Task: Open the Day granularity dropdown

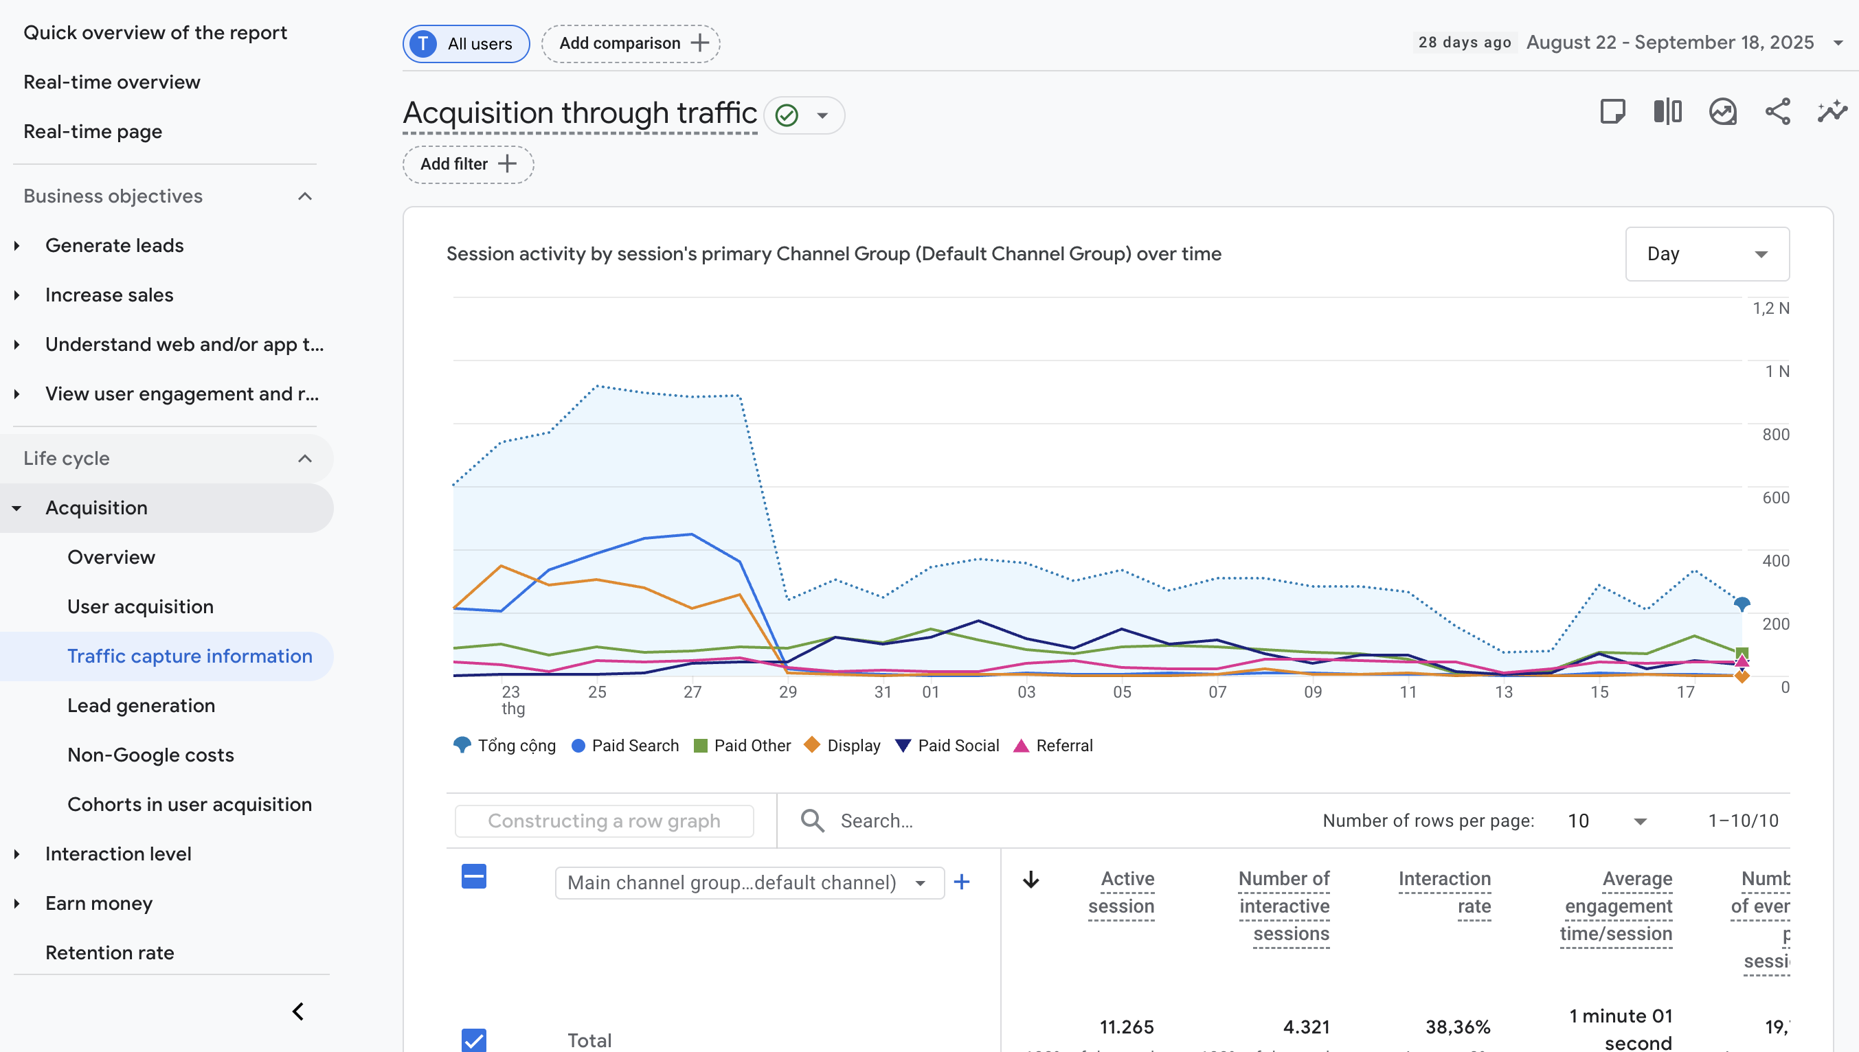Action: click(x=1706, y=254)
